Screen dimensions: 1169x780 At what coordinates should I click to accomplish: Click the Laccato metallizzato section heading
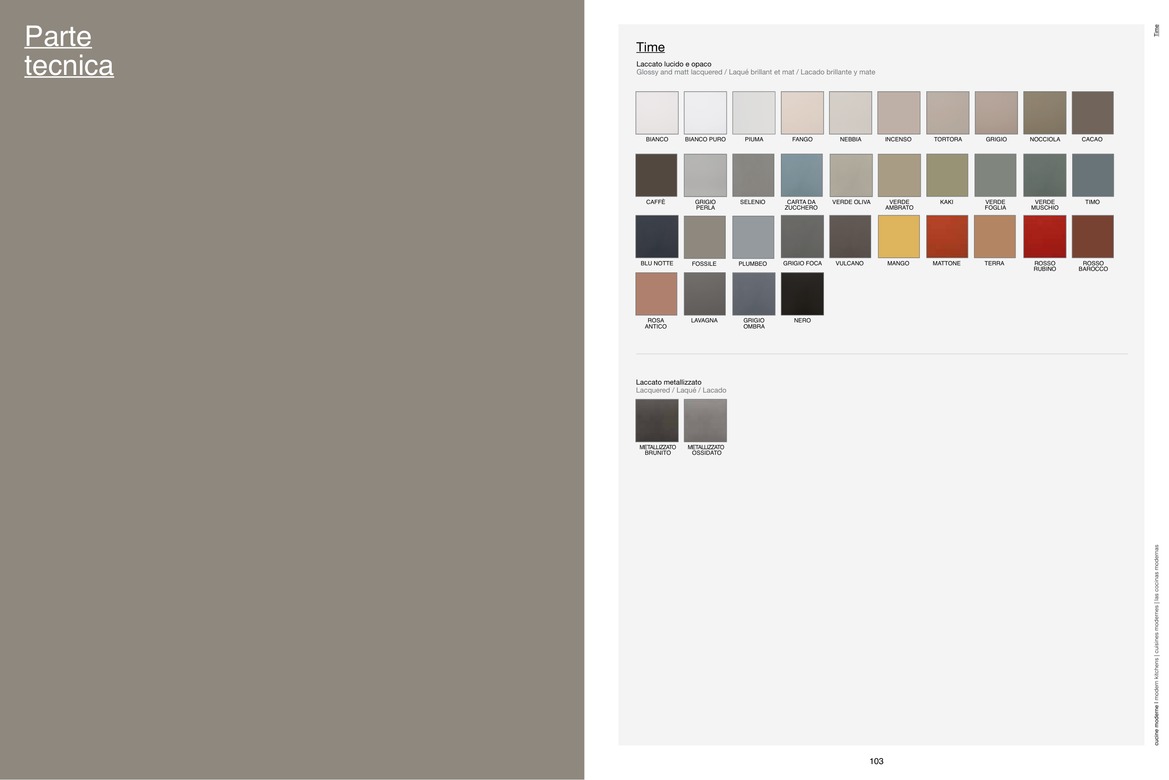[669, 382]
